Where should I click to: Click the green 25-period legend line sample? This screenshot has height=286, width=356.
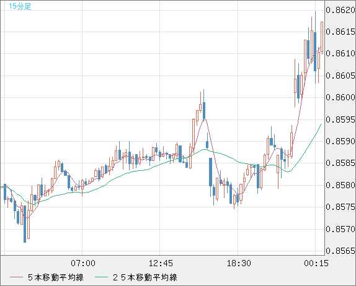[x=101, y=277]
